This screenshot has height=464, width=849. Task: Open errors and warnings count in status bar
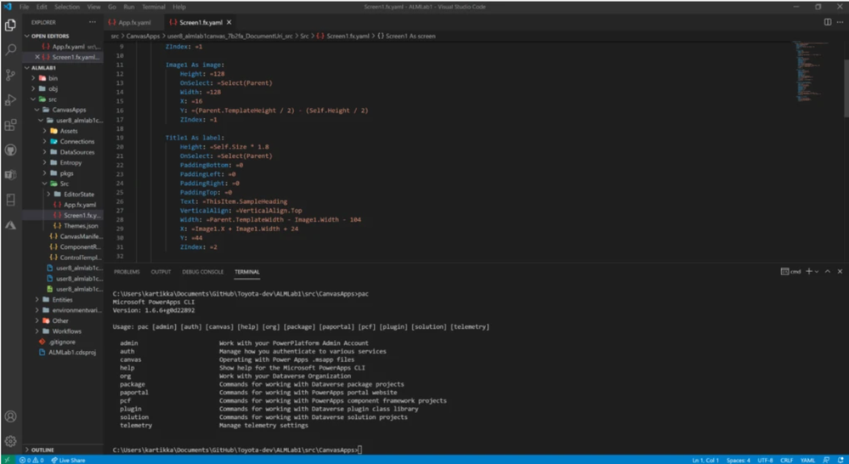tap(31, 461)
